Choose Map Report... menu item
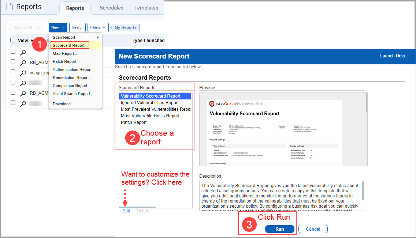This screenshot has height=238, width=416. pos(65,53)
